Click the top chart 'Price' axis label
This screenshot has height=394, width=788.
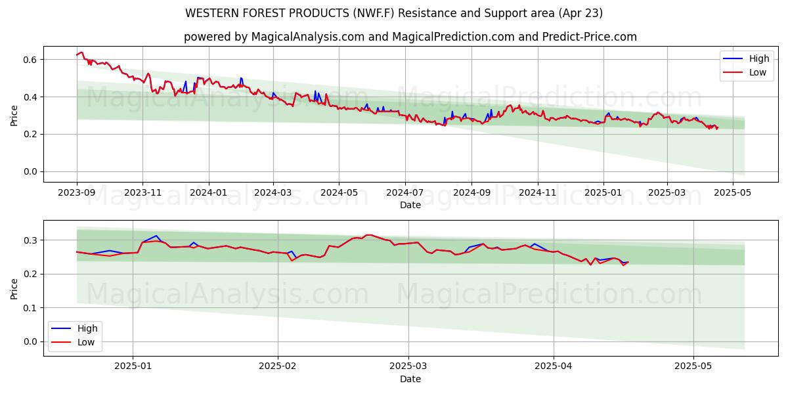coord(14,114)
